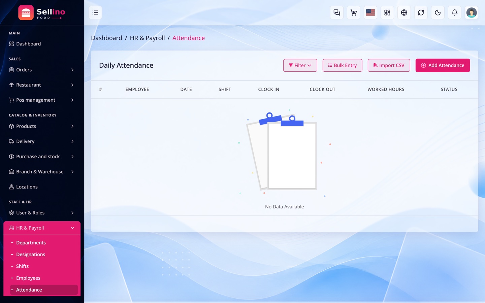Expand Purchase and stock menu
This screenshot has height=303, width=485.
click(x=42, y=157)
